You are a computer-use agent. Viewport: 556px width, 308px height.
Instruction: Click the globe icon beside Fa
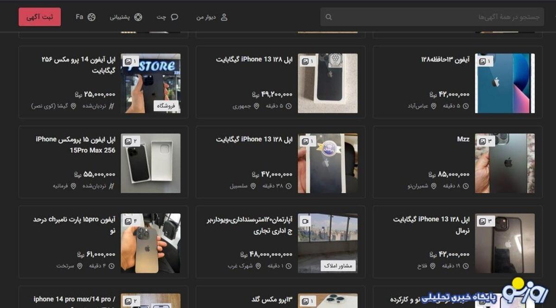[91, 17]
